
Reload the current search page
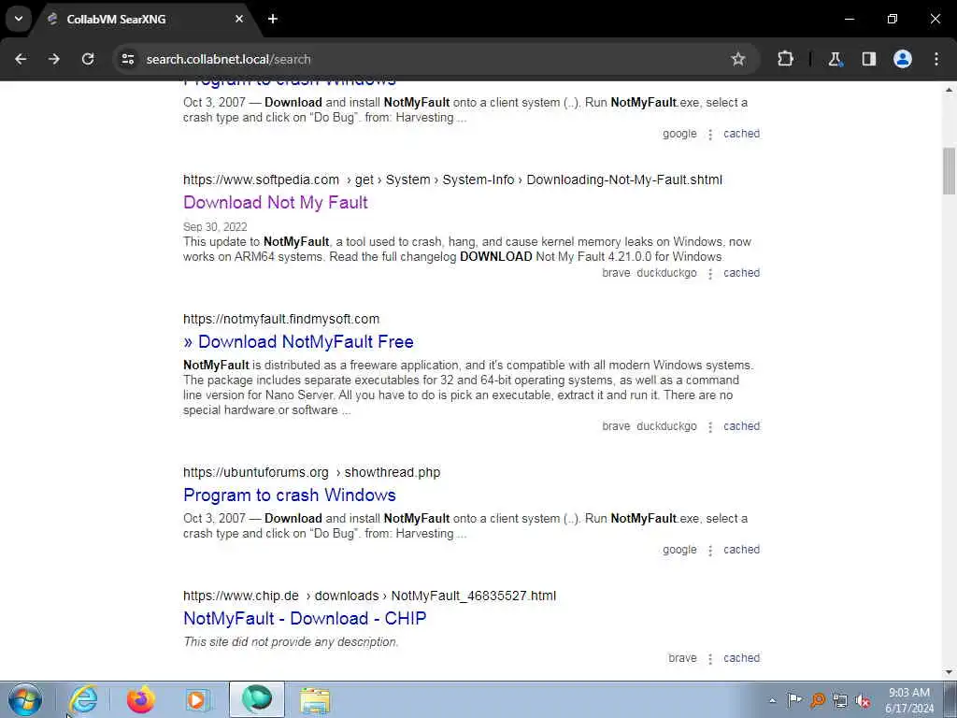(x=88, y=59)
